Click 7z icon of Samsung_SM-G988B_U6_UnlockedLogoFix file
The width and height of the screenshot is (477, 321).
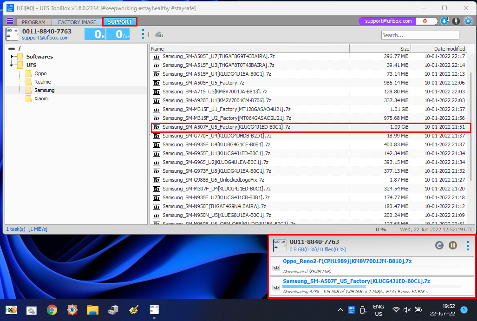(x=157, y=180)
